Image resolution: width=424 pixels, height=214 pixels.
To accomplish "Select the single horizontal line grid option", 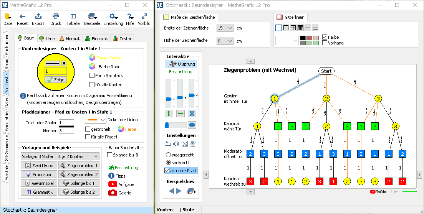I will click(x=308, y=28).
